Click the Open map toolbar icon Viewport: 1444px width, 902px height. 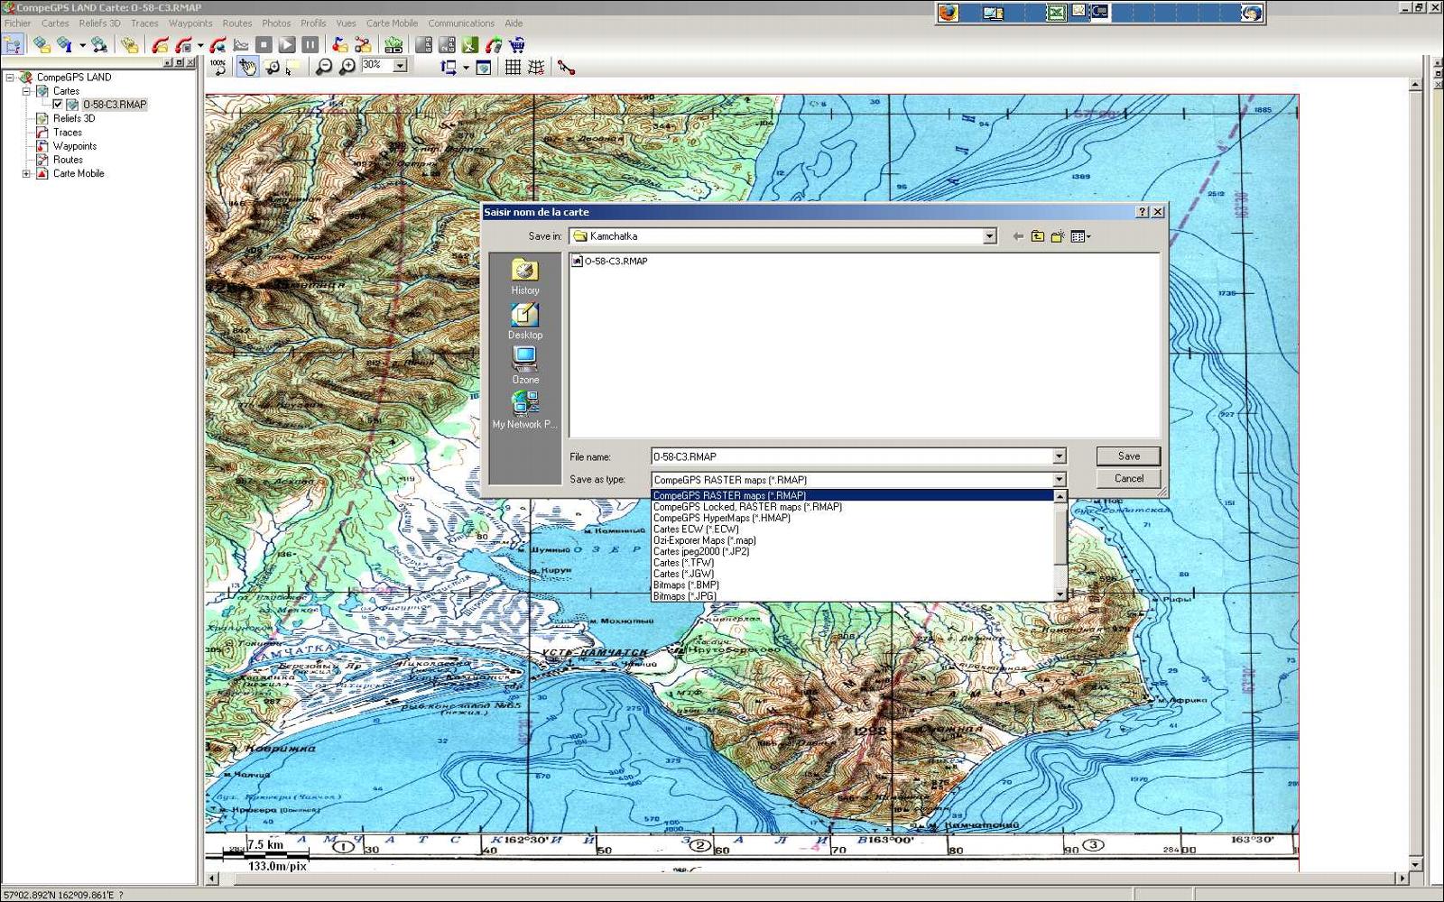(x=42, y=44)
